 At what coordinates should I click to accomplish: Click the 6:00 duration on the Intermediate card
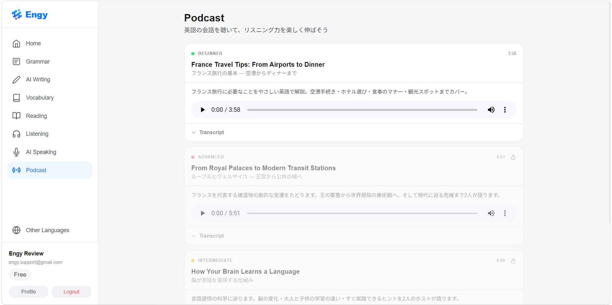[501, 261]
